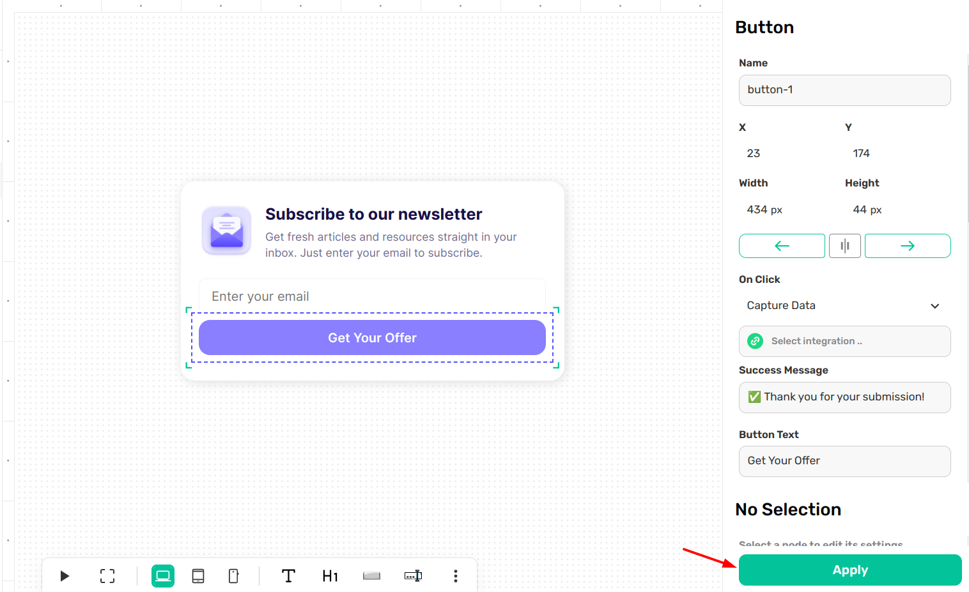Viewport: 969px width, 592px height.
Task: Select the Text tool icon
Action: [x=288, y=576]
